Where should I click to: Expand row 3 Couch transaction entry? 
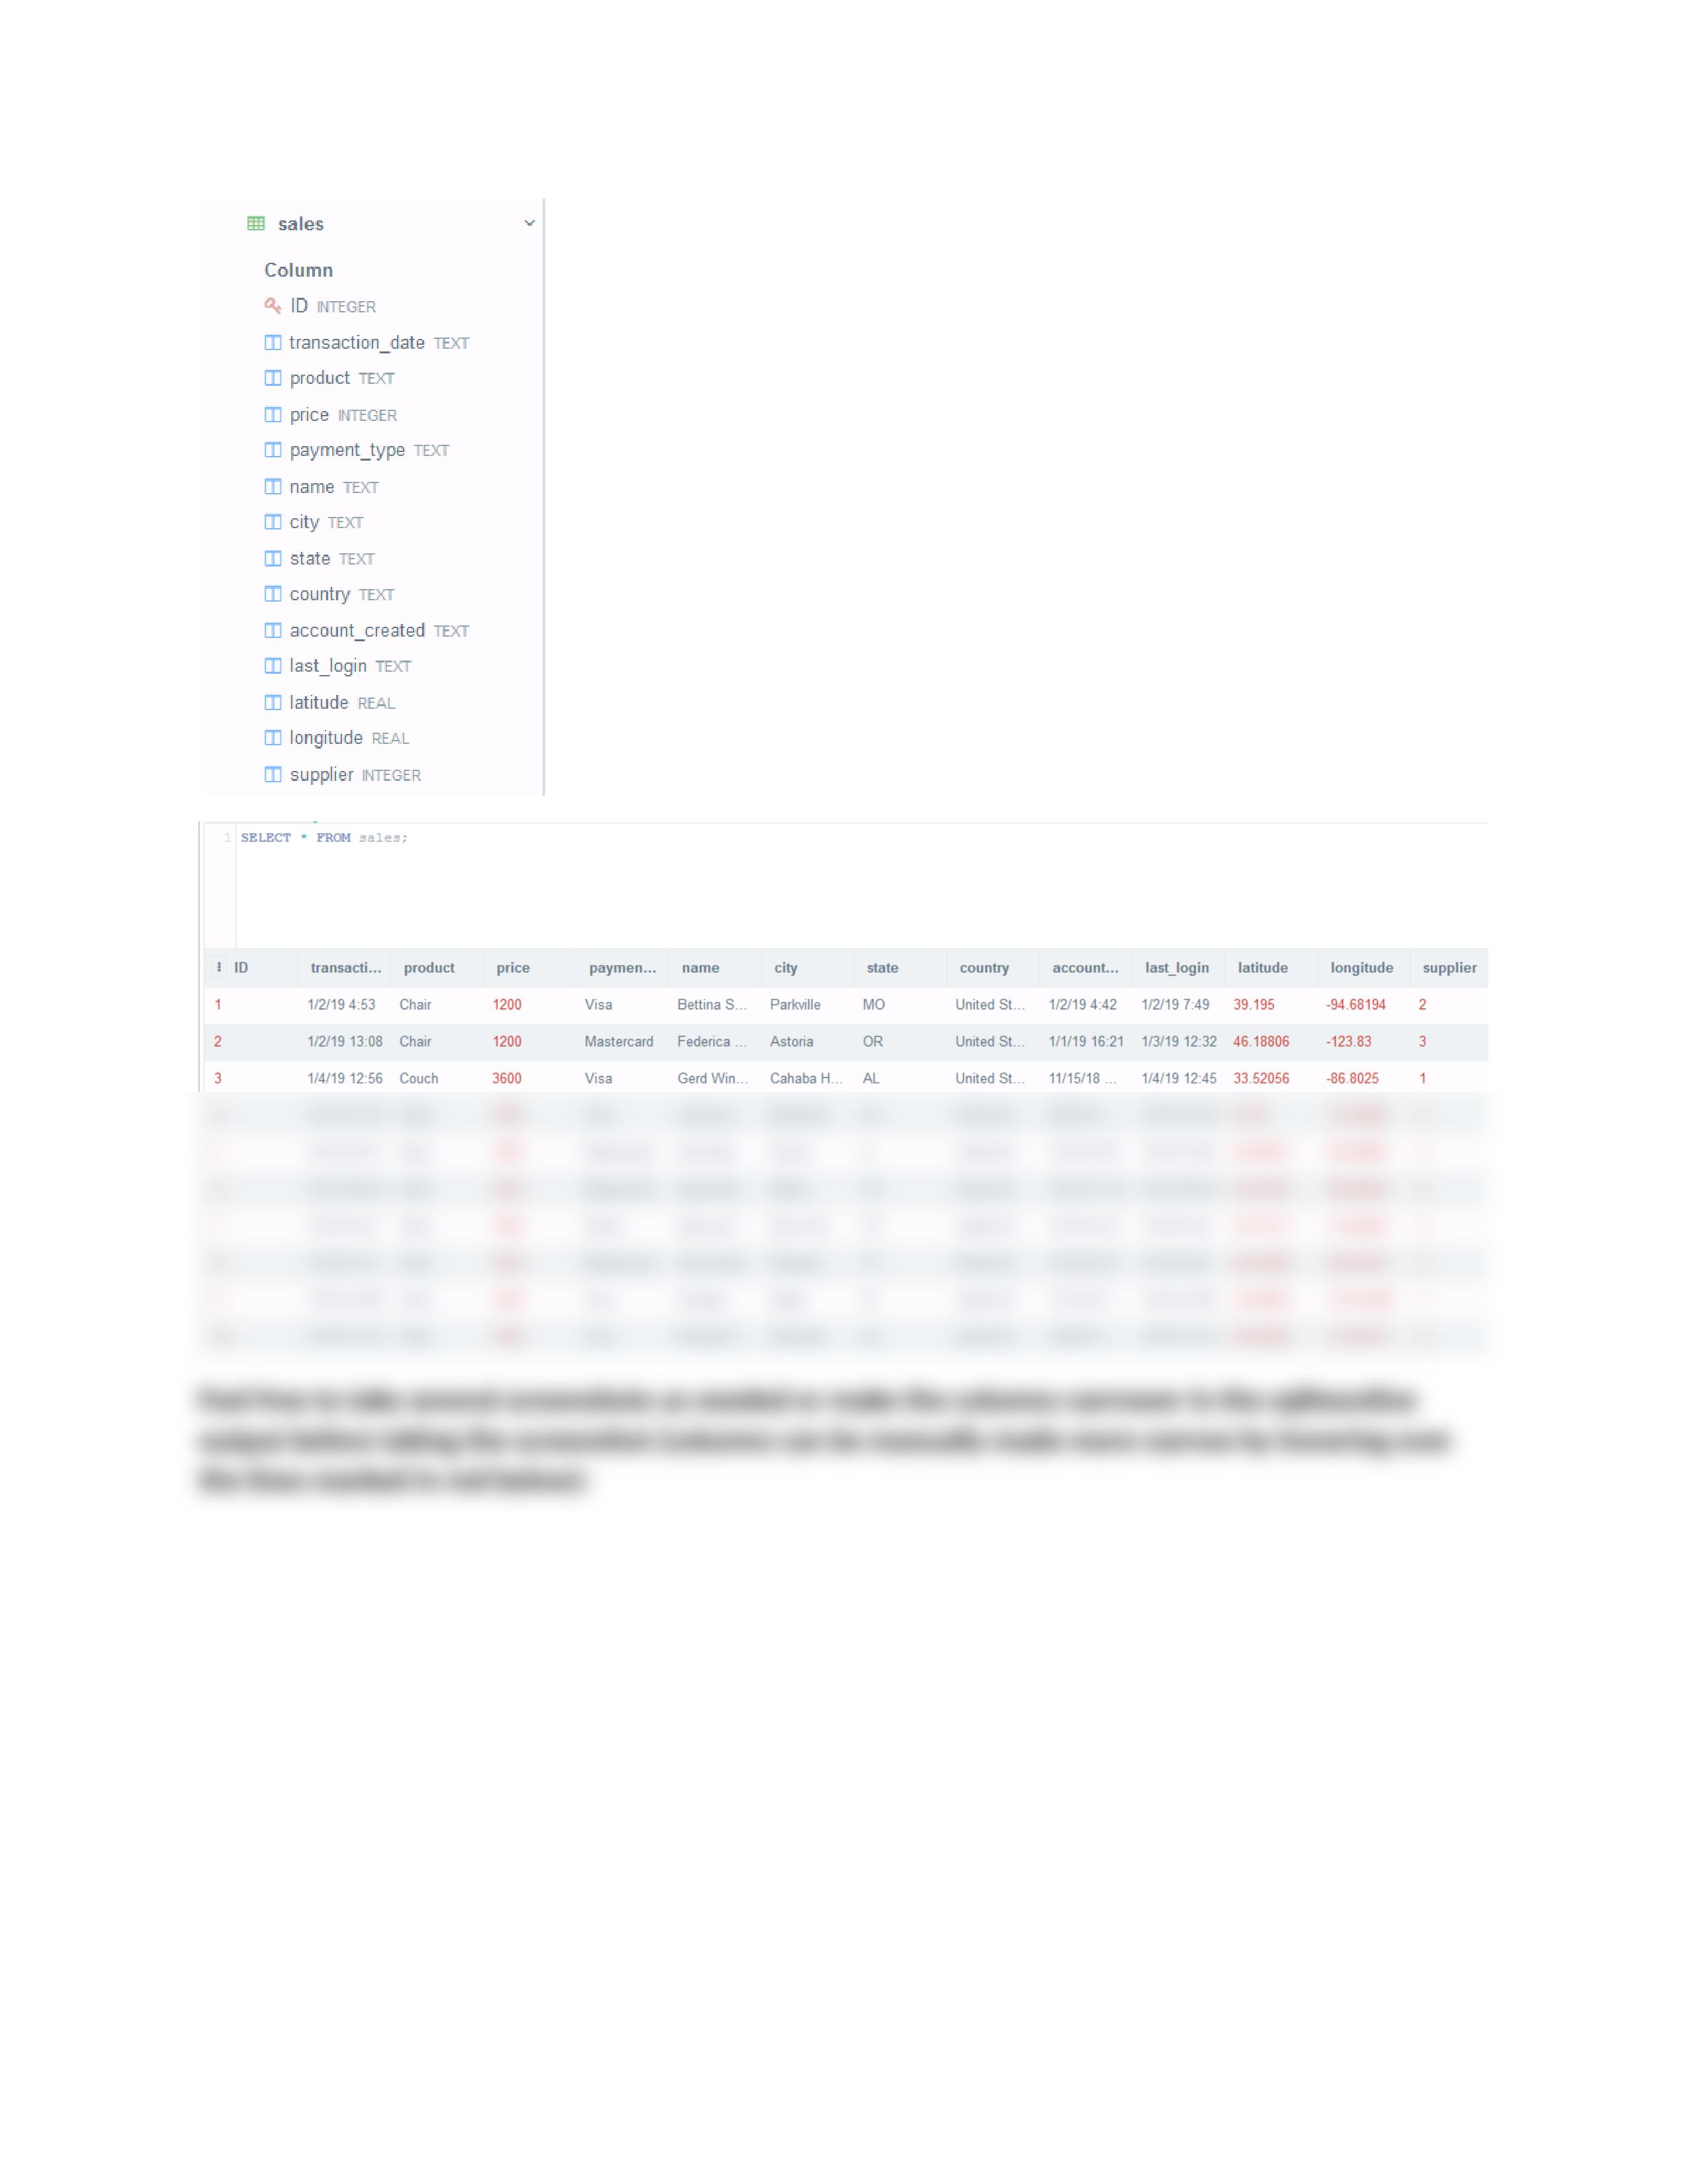(218, 1078)
